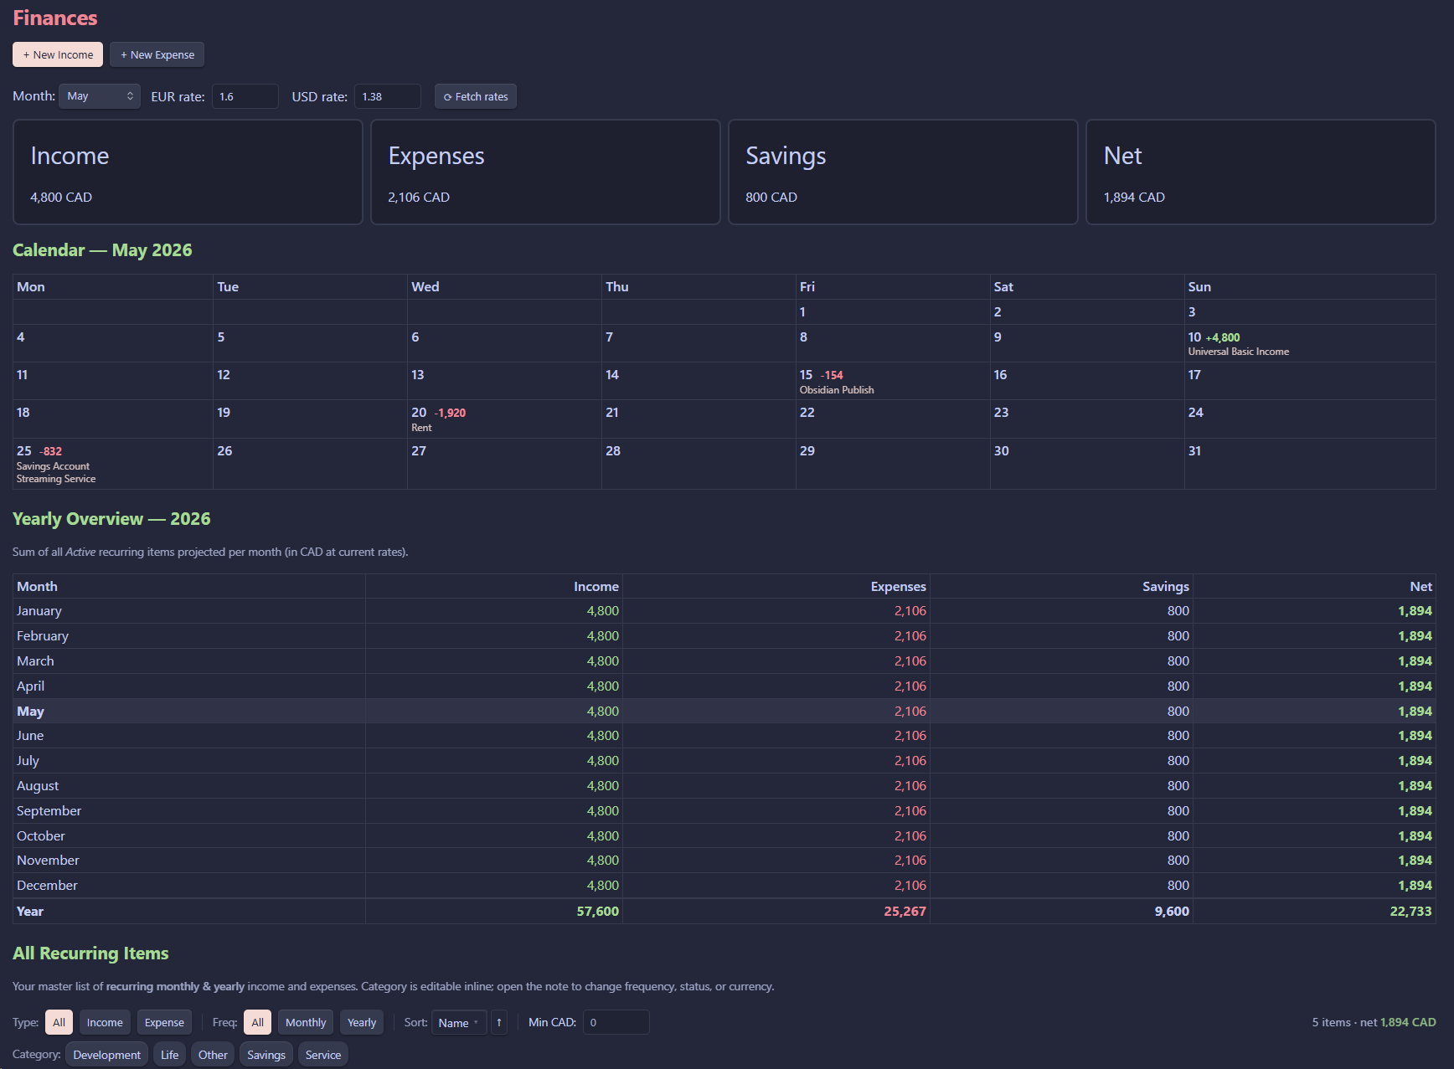
Task: Click the Year total income 57,600
Action: (x=597, y=911)
